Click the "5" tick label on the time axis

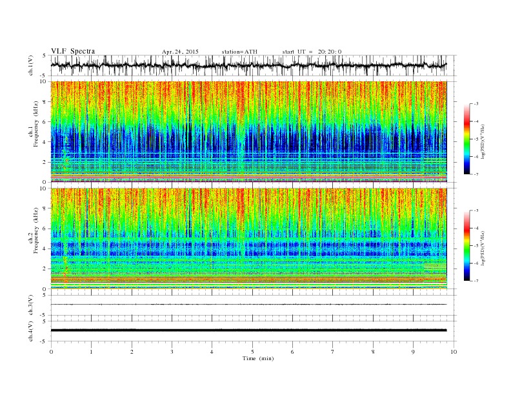(x=252, y=352)
